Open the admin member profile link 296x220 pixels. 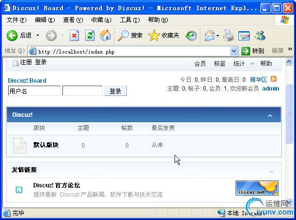271,88
